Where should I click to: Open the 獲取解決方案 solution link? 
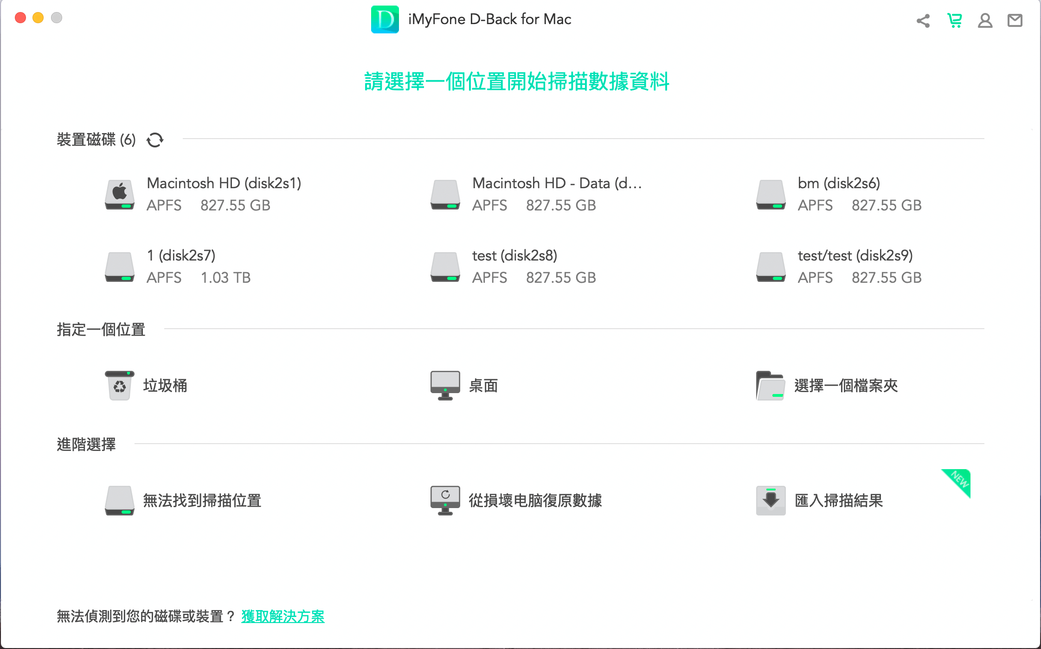(282, 617)
